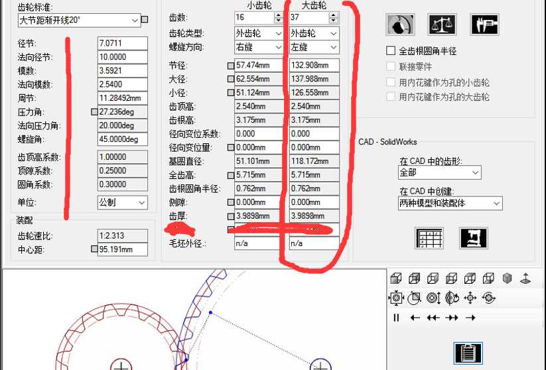
Task: Click the 模数 field showing 3.5921
Action: pyautogui.click(x=123, y=71)
